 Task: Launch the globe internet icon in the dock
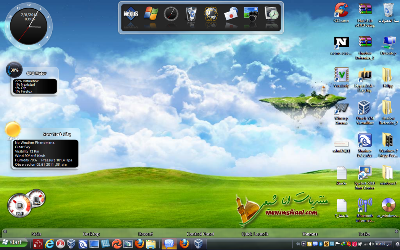click(211, 14)
